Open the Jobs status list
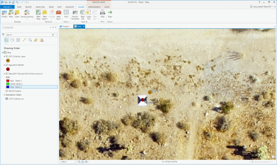The image size is (277, 165). pos(66,14)
